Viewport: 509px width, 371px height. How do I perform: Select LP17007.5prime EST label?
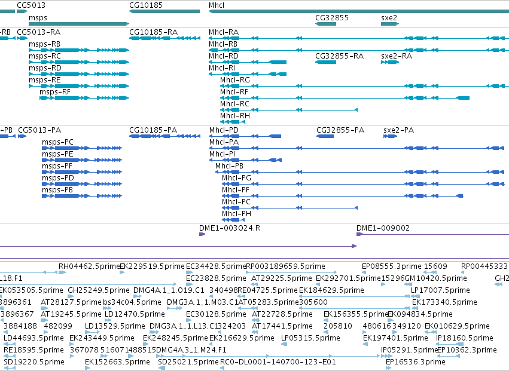coord(440,290)
